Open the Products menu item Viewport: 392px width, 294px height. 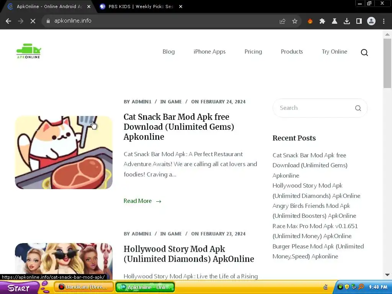pyautogui.click(x=292, y=52)
